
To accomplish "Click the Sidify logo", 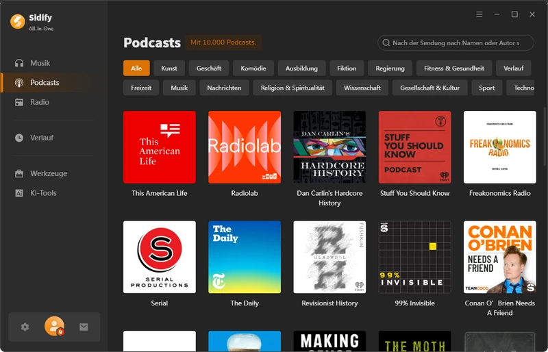I will (x=18, y=22).
